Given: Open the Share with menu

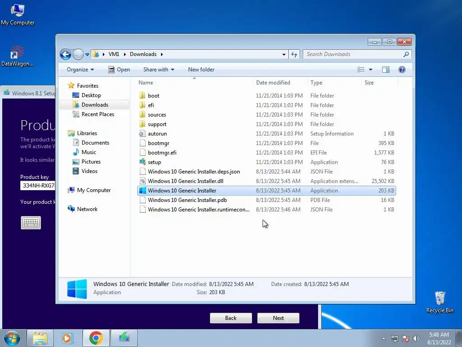Looking at the screenshot, I should (x=158, y=70).
